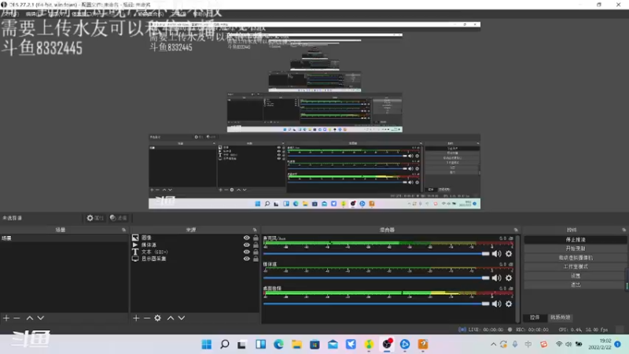629x354 pixels.
Task: Remove selected scene with minus icon
Action: (x=17, y=318)
